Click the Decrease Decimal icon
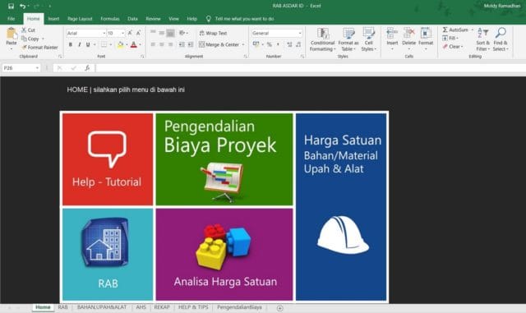This screenshot has width=526, height=313. click(298, 44)
